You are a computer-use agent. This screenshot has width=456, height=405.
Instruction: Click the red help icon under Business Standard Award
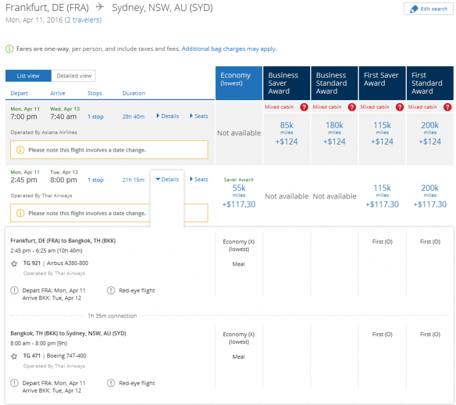[x=352, y=107]
